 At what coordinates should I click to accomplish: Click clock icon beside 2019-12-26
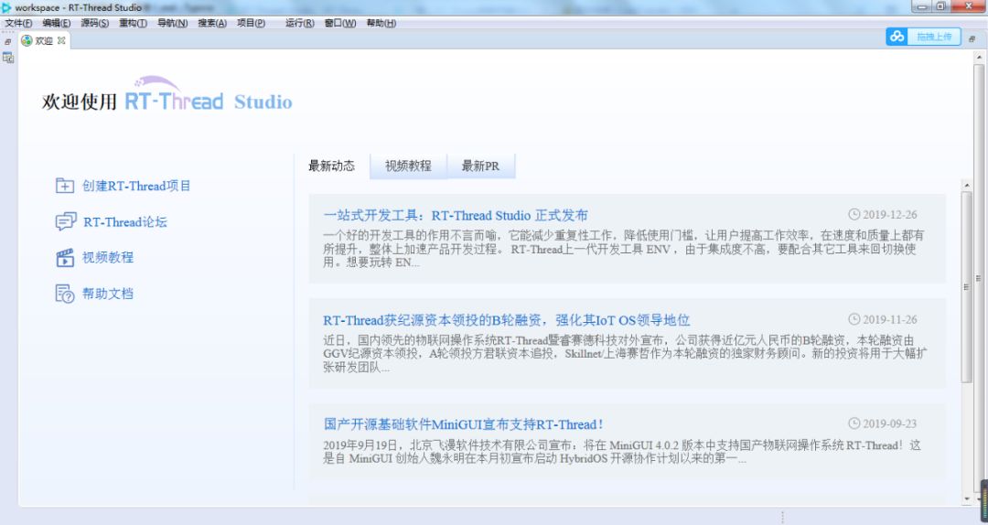(854, 214)
